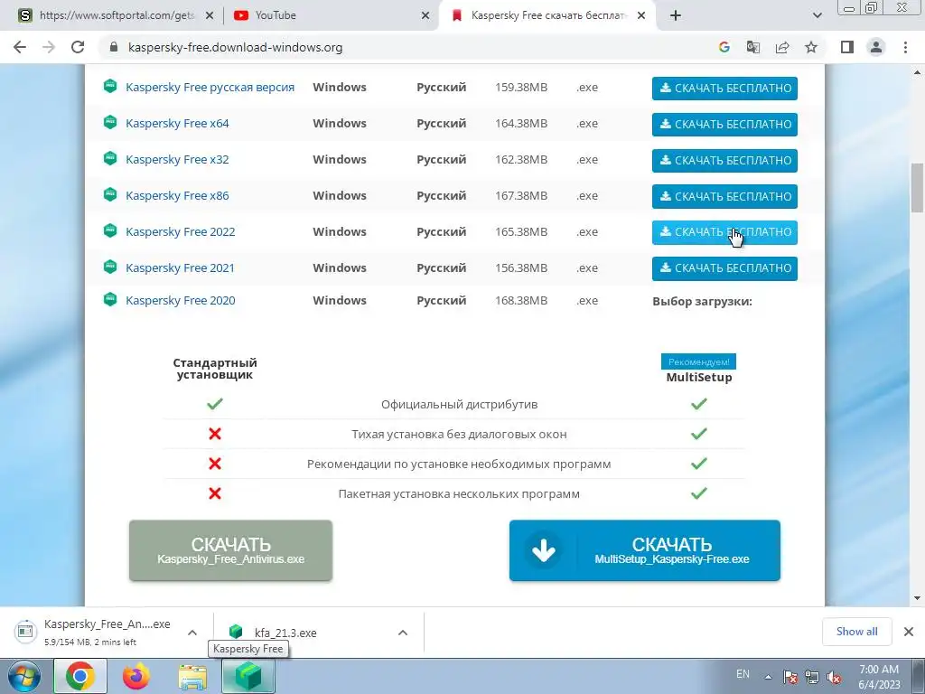Viewport: 925px width, 694px height.
Task: Open the kfa_21.3.exe downloaded file
Action: tap(285, 633)
